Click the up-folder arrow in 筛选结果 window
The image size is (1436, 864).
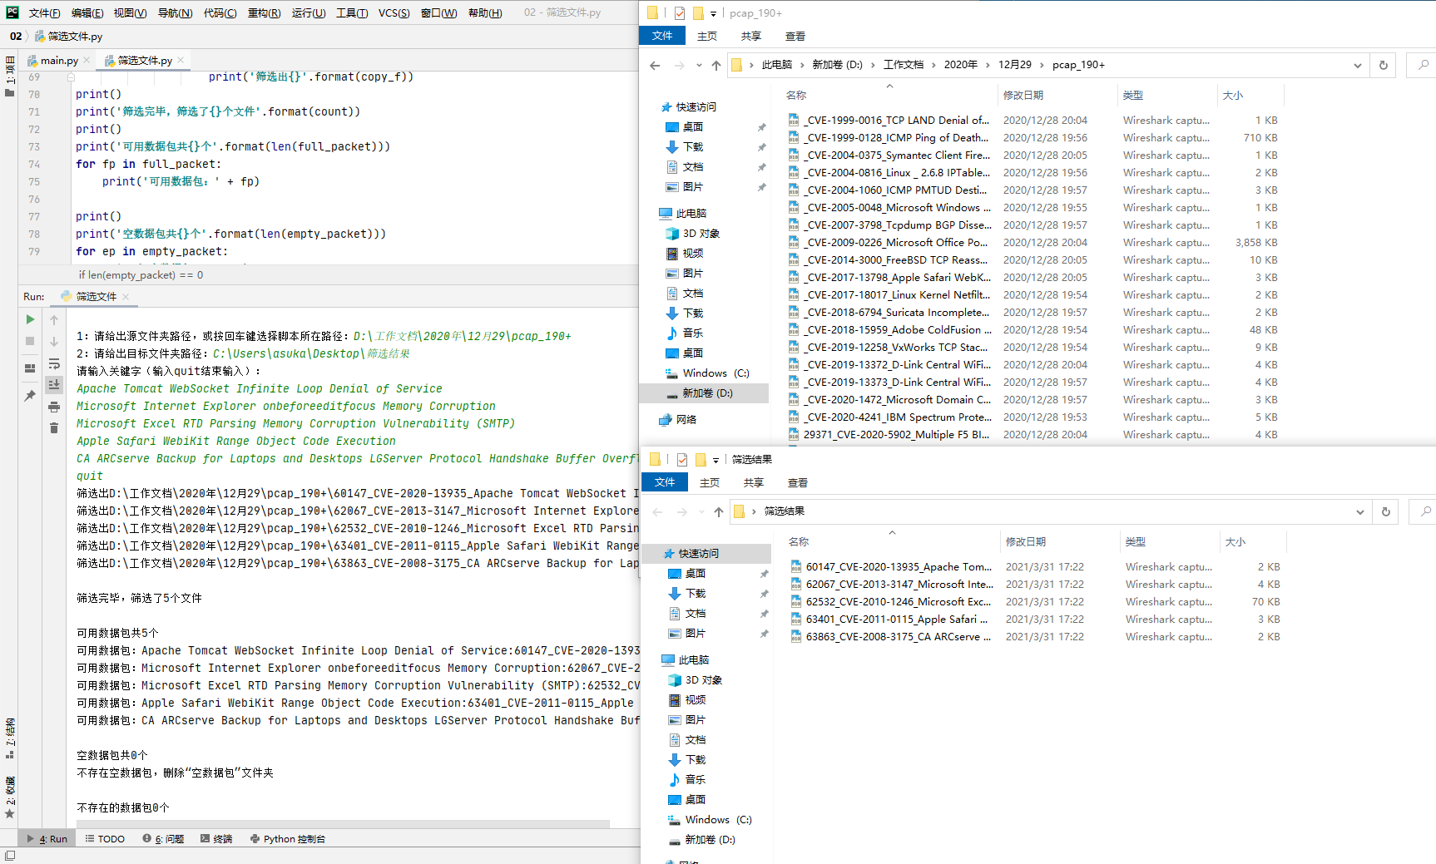(x=719, y=511)
